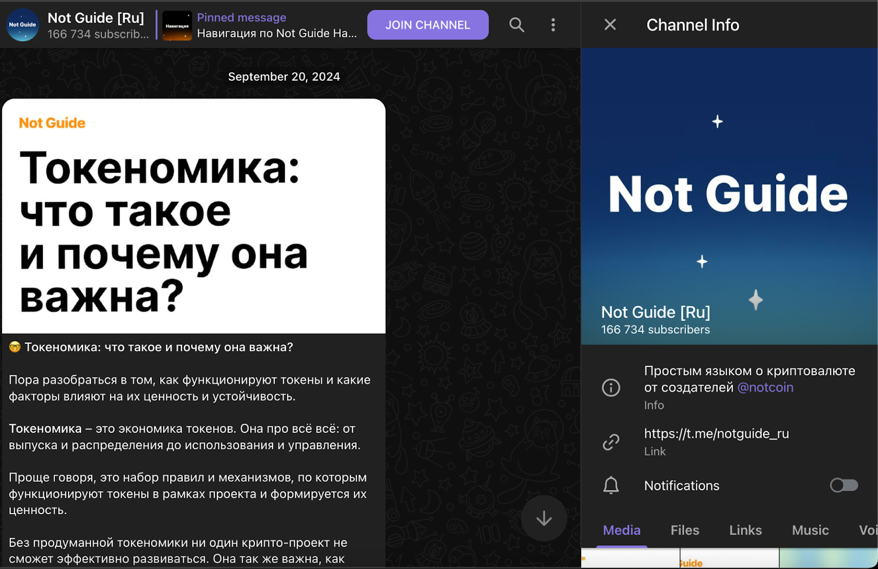The width and height of the screenshot is (878, 569).
Task: Switch to the Files tab
Action: click(684, 530)
